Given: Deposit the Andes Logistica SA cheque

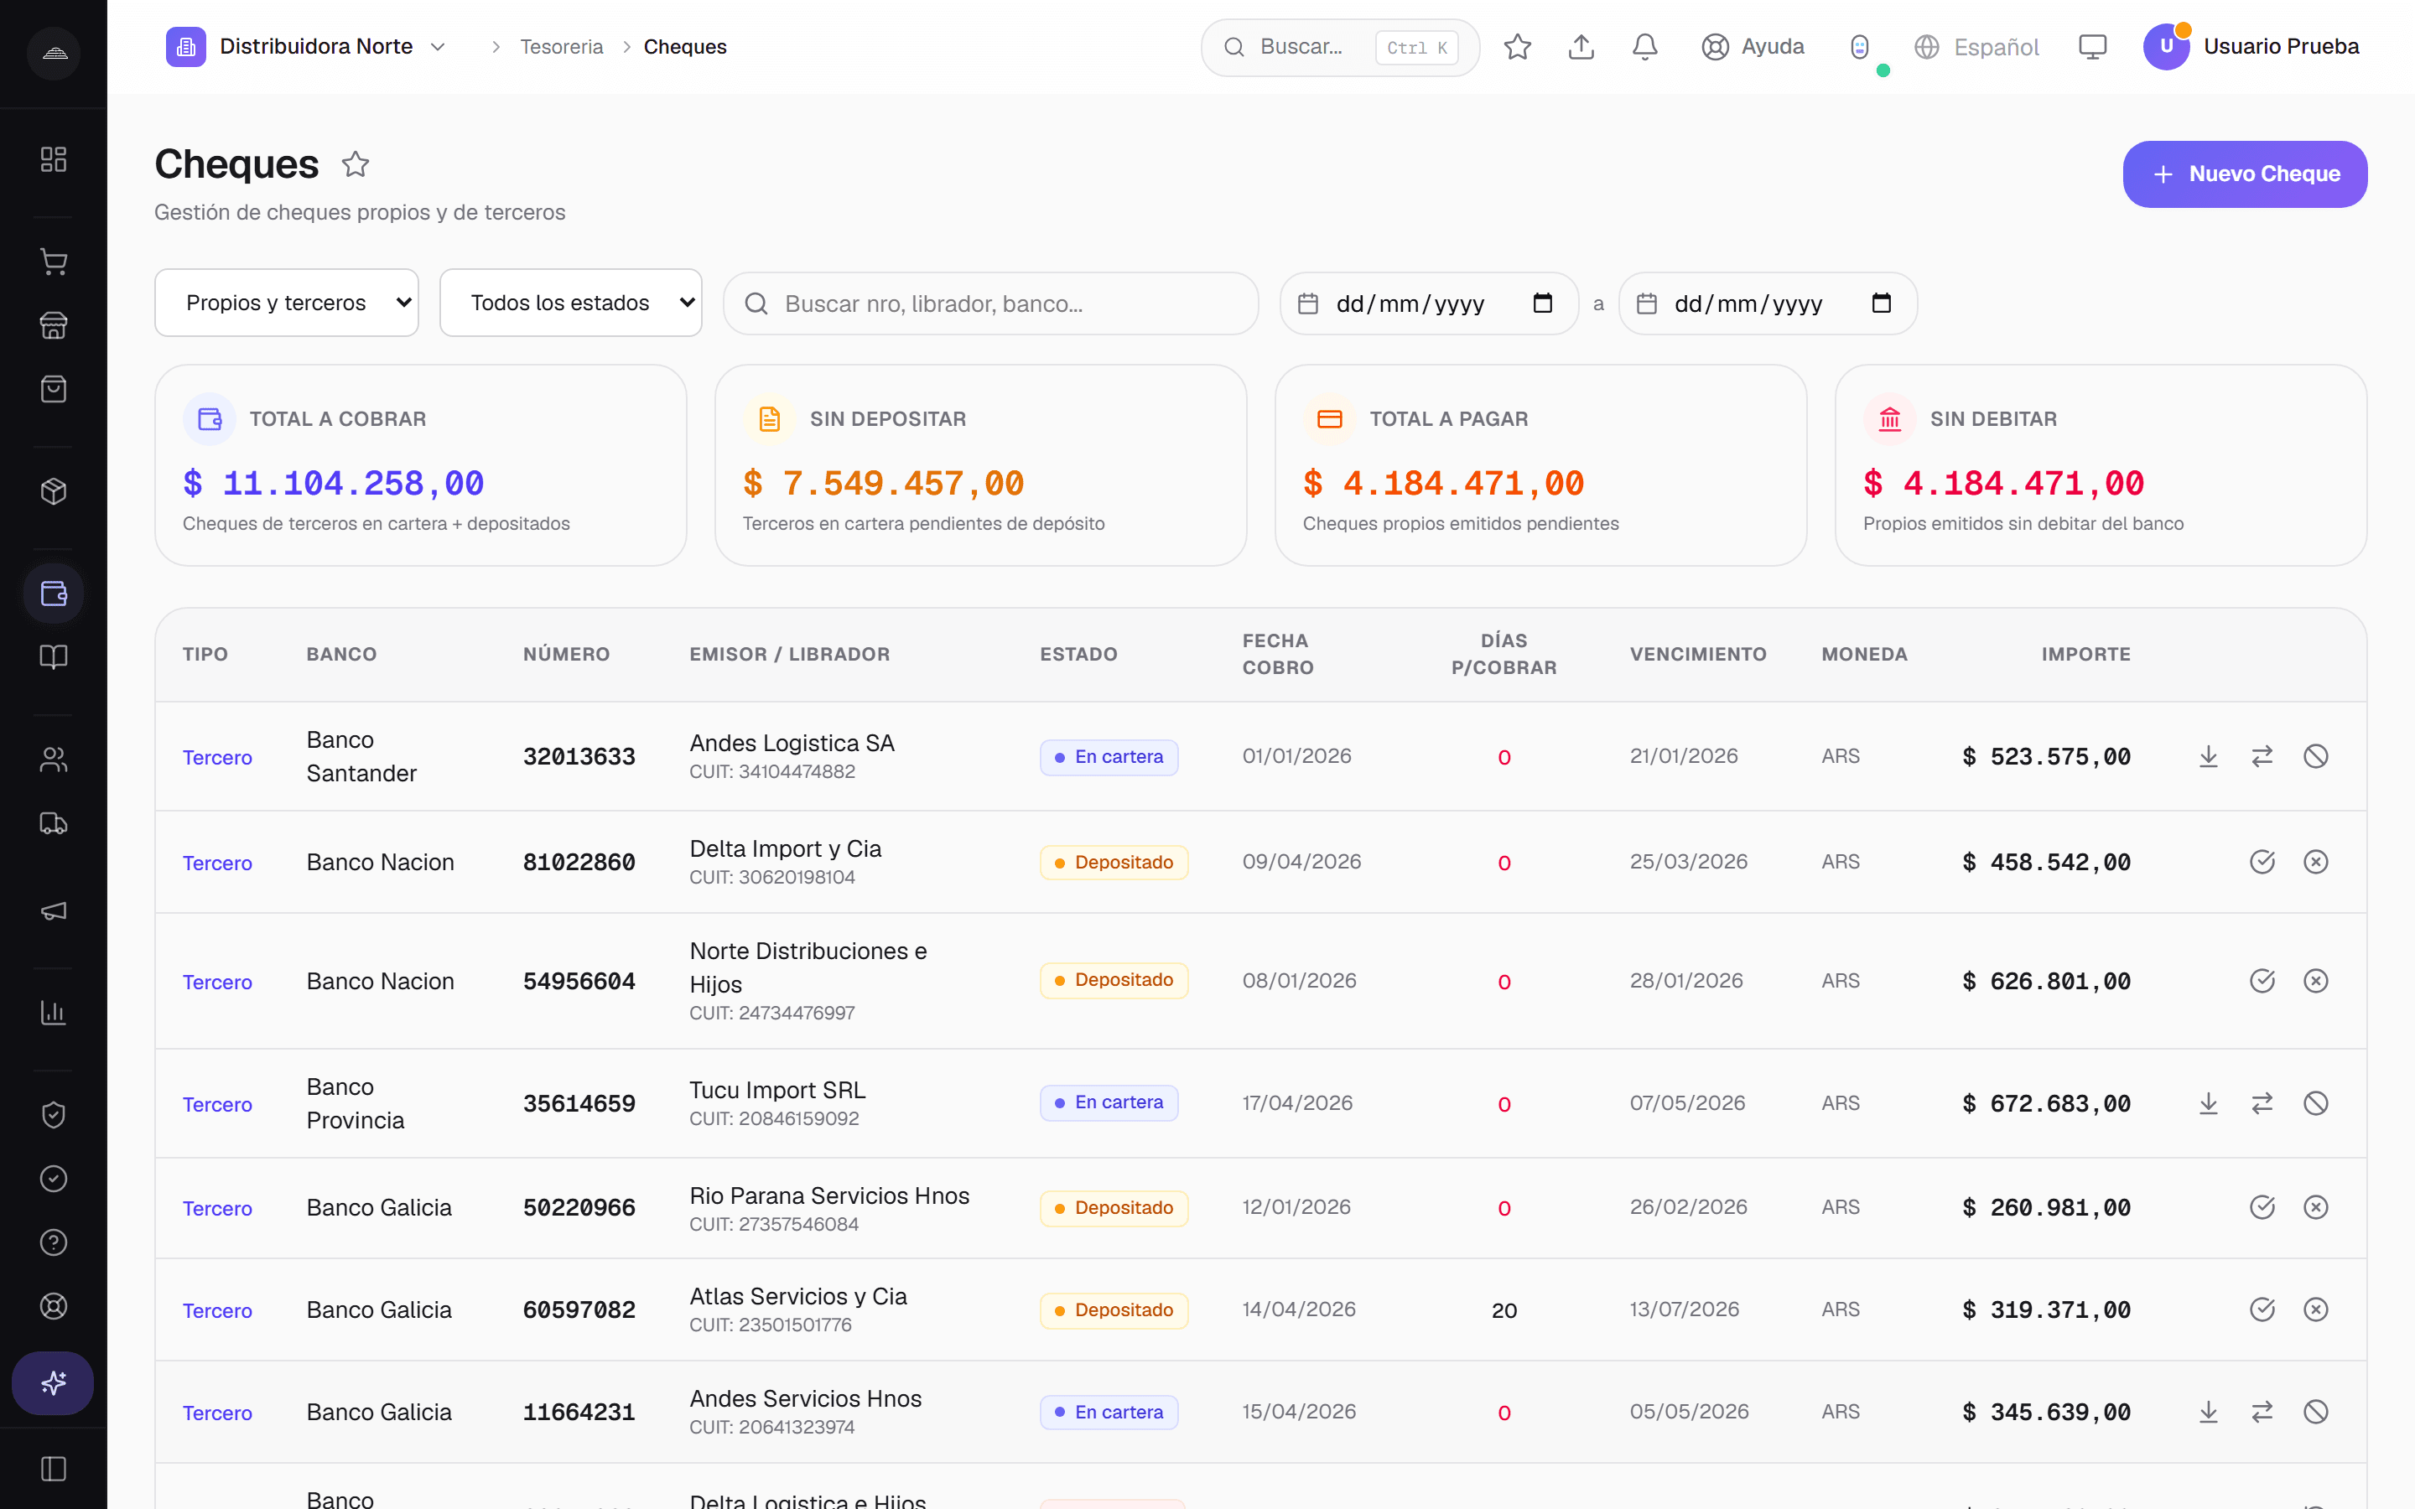Looking at the screenshot, I should coord(2209,756).
